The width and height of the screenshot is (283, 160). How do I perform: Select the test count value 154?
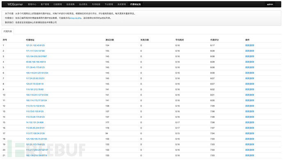point(107,45)
